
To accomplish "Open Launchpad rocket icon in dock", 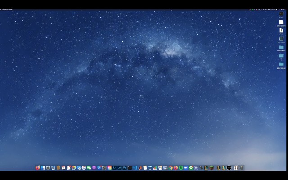I will coord(48,168).
